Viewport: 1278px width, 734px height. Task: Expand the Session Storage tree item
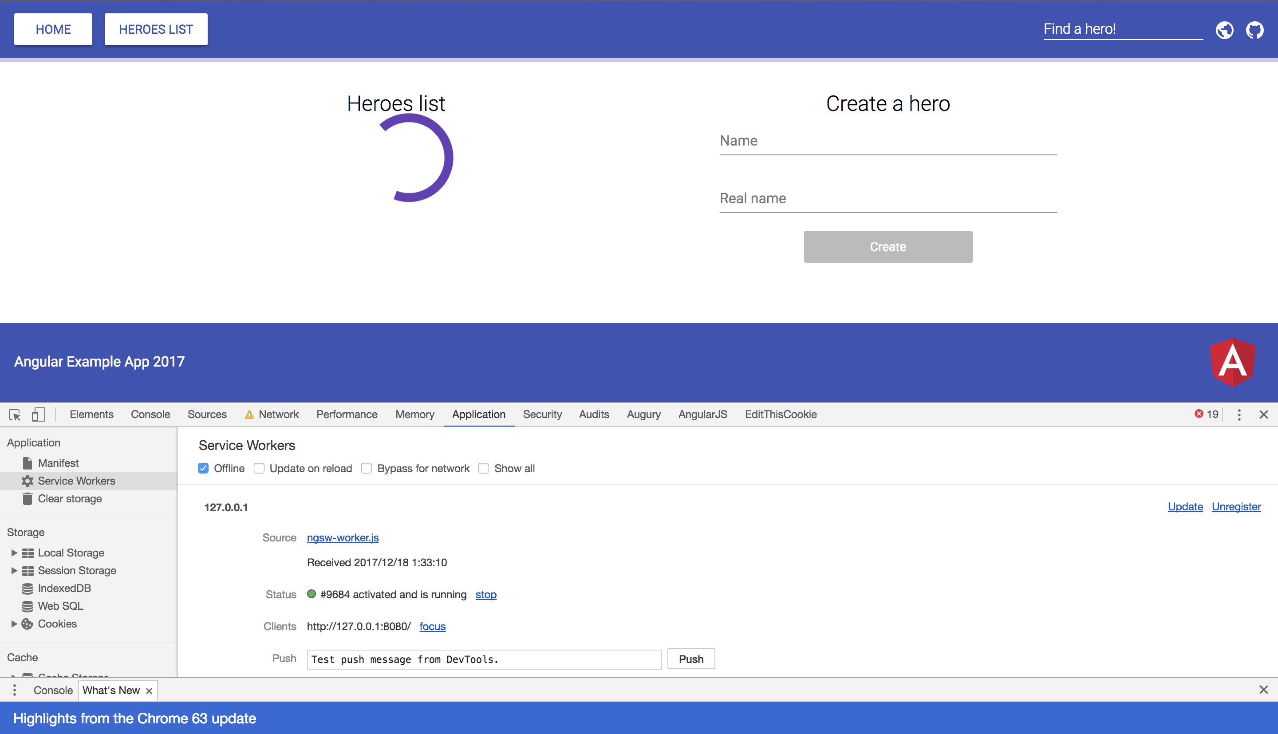(14, 570)
